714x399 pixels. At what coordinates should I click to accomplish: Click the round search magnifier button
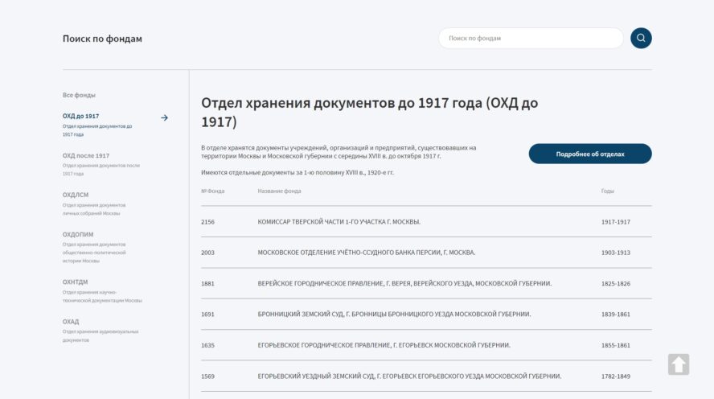(x=641, y=39)
